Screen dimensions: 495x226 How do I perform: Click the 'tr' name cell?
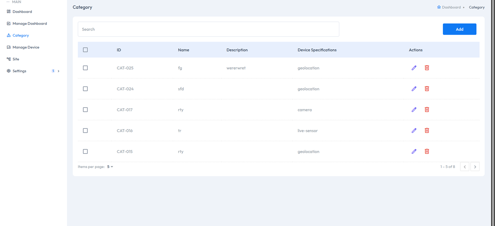coord(180,131)
